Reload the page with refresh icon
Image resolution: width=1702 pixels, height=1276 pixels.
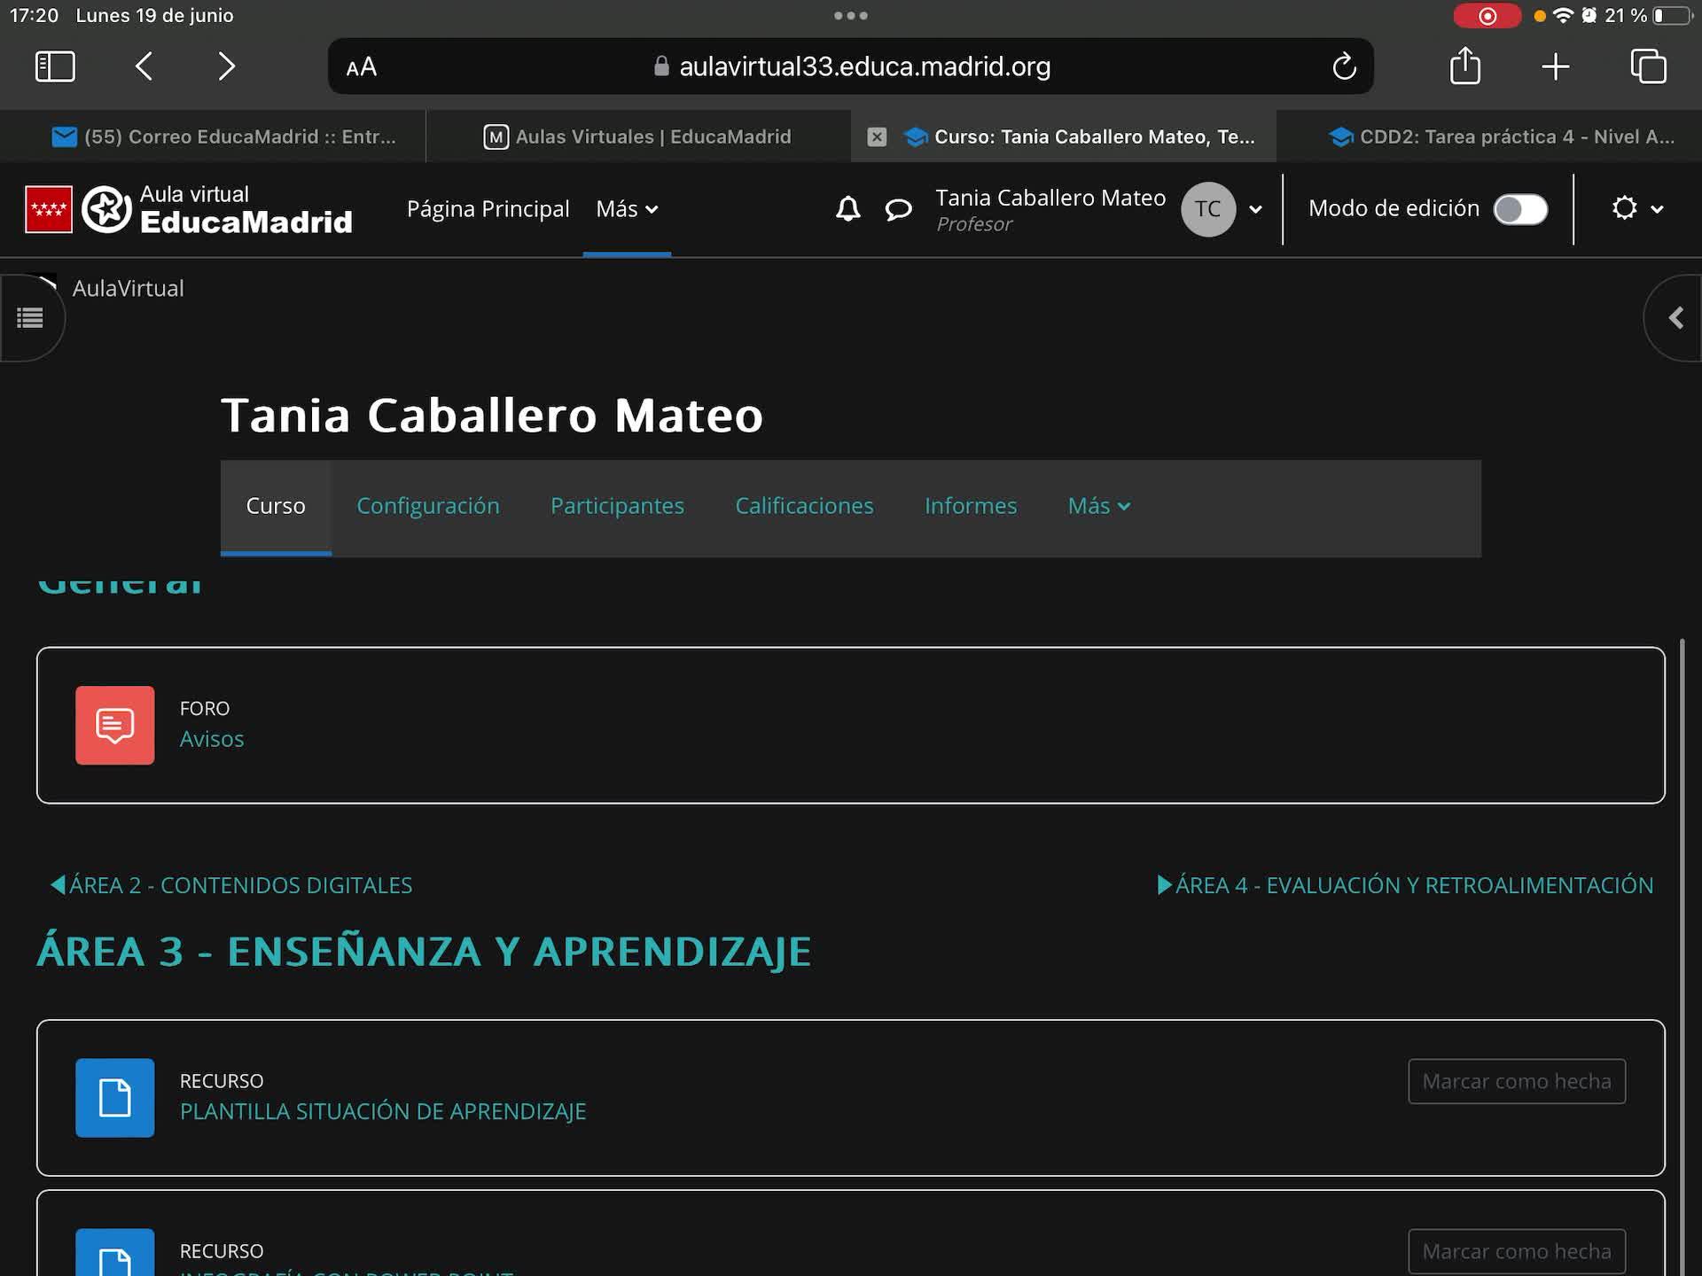1344,66
